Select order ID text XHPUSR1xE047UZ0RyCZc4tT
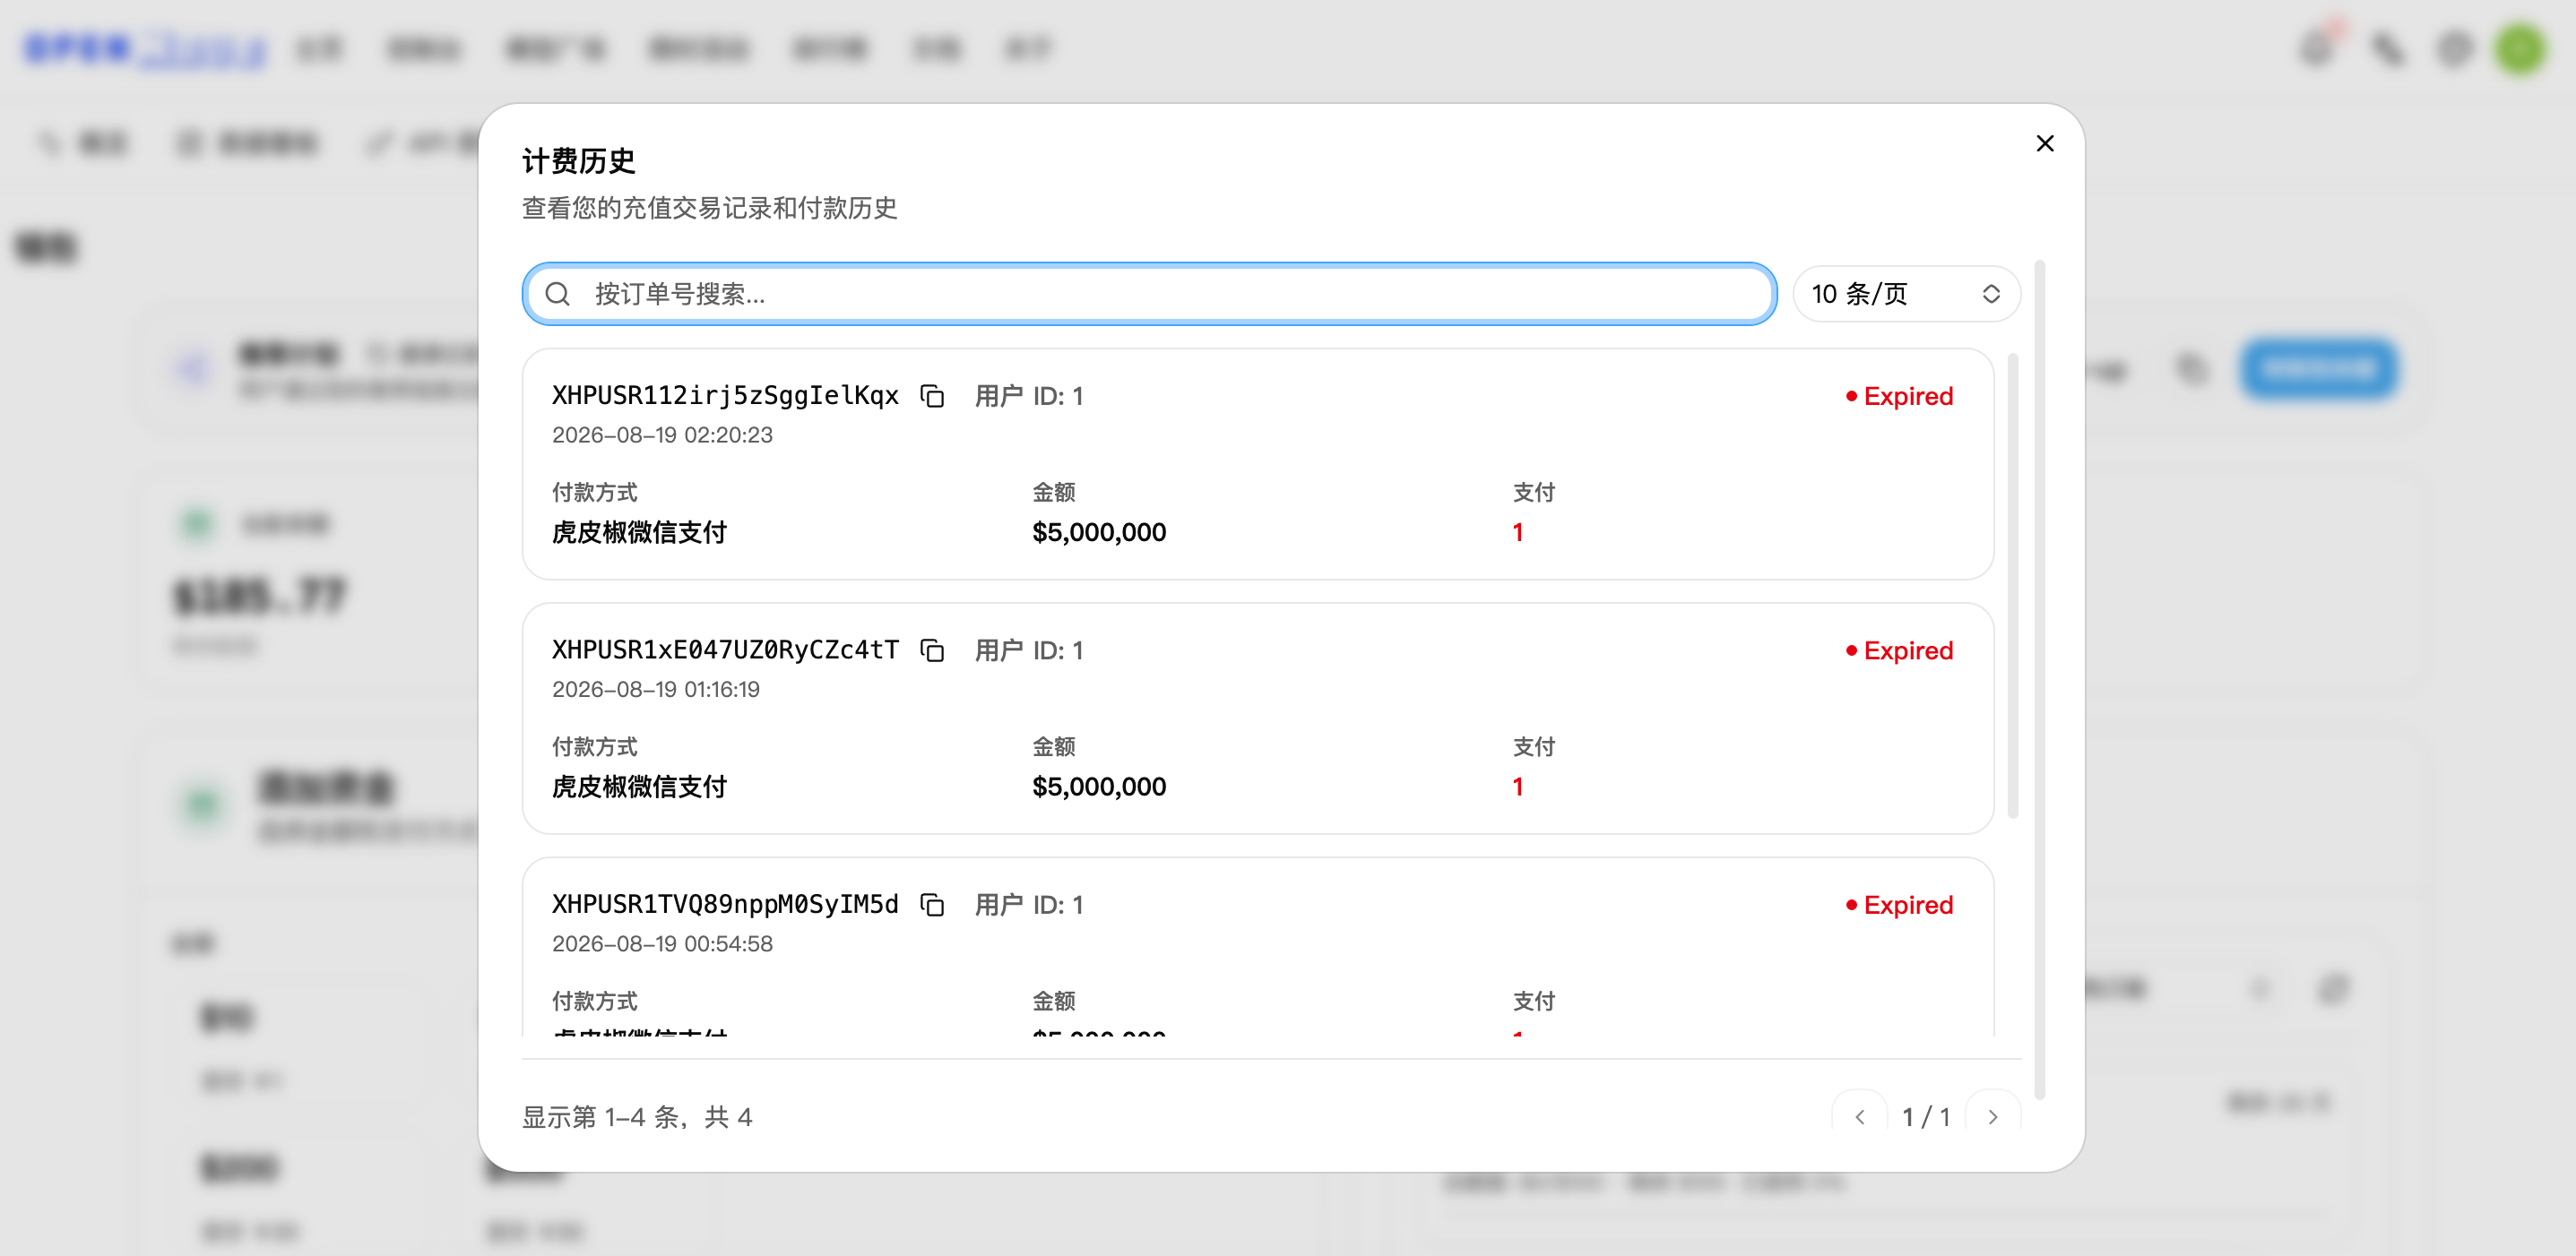This screenshot has height=1256, width=2576. point(725,650)
